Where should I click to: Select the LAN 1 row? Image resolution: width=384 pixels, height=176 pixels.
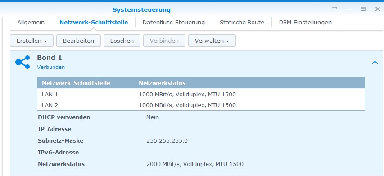point(201,94)
